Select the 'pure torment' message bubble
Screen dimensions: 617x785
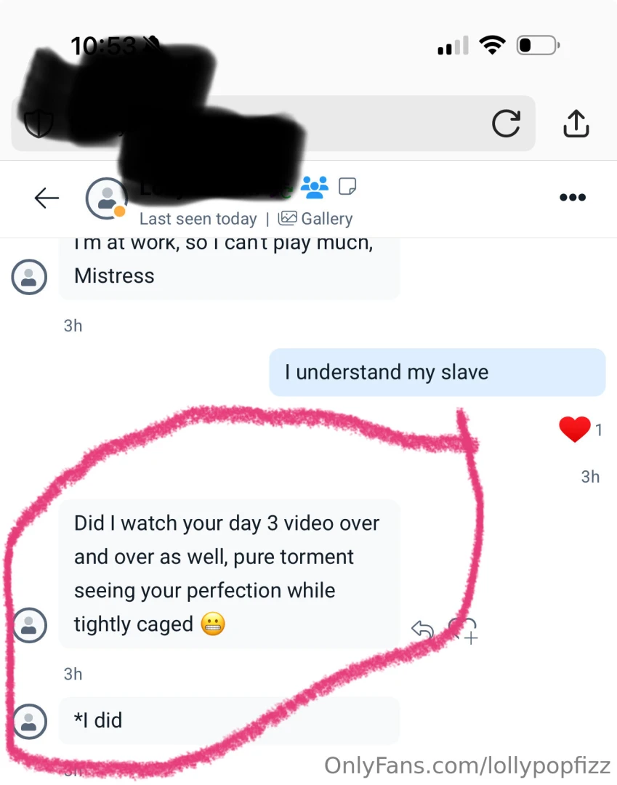tap(229, 573)
